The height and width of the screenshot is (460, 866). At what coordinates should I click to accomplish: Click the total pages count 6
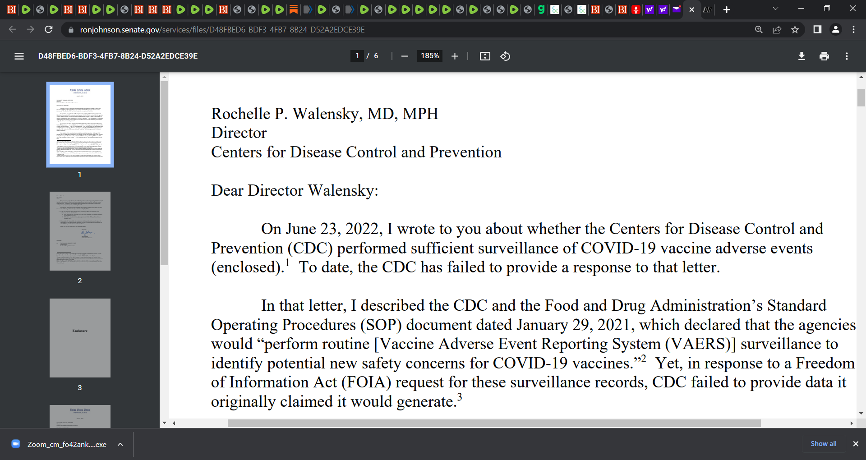tap(376, 56)
